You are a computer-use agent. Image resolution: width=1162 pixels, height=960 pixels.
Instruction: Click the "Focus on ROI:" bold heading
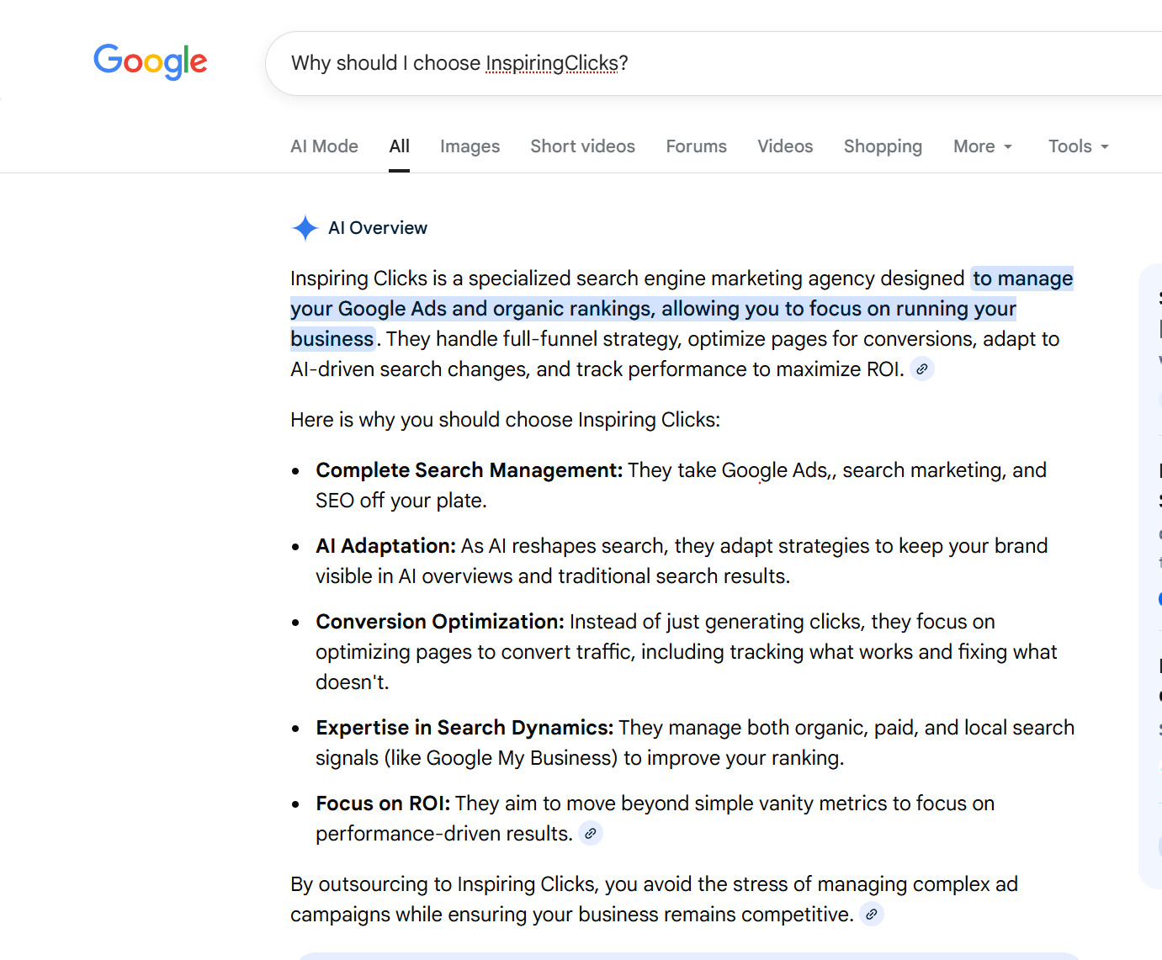click(x=383, y=804)
